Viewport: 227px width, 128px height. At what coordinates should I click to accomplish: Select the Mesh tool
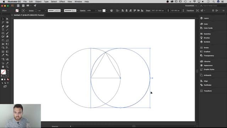tap(3, 52)
